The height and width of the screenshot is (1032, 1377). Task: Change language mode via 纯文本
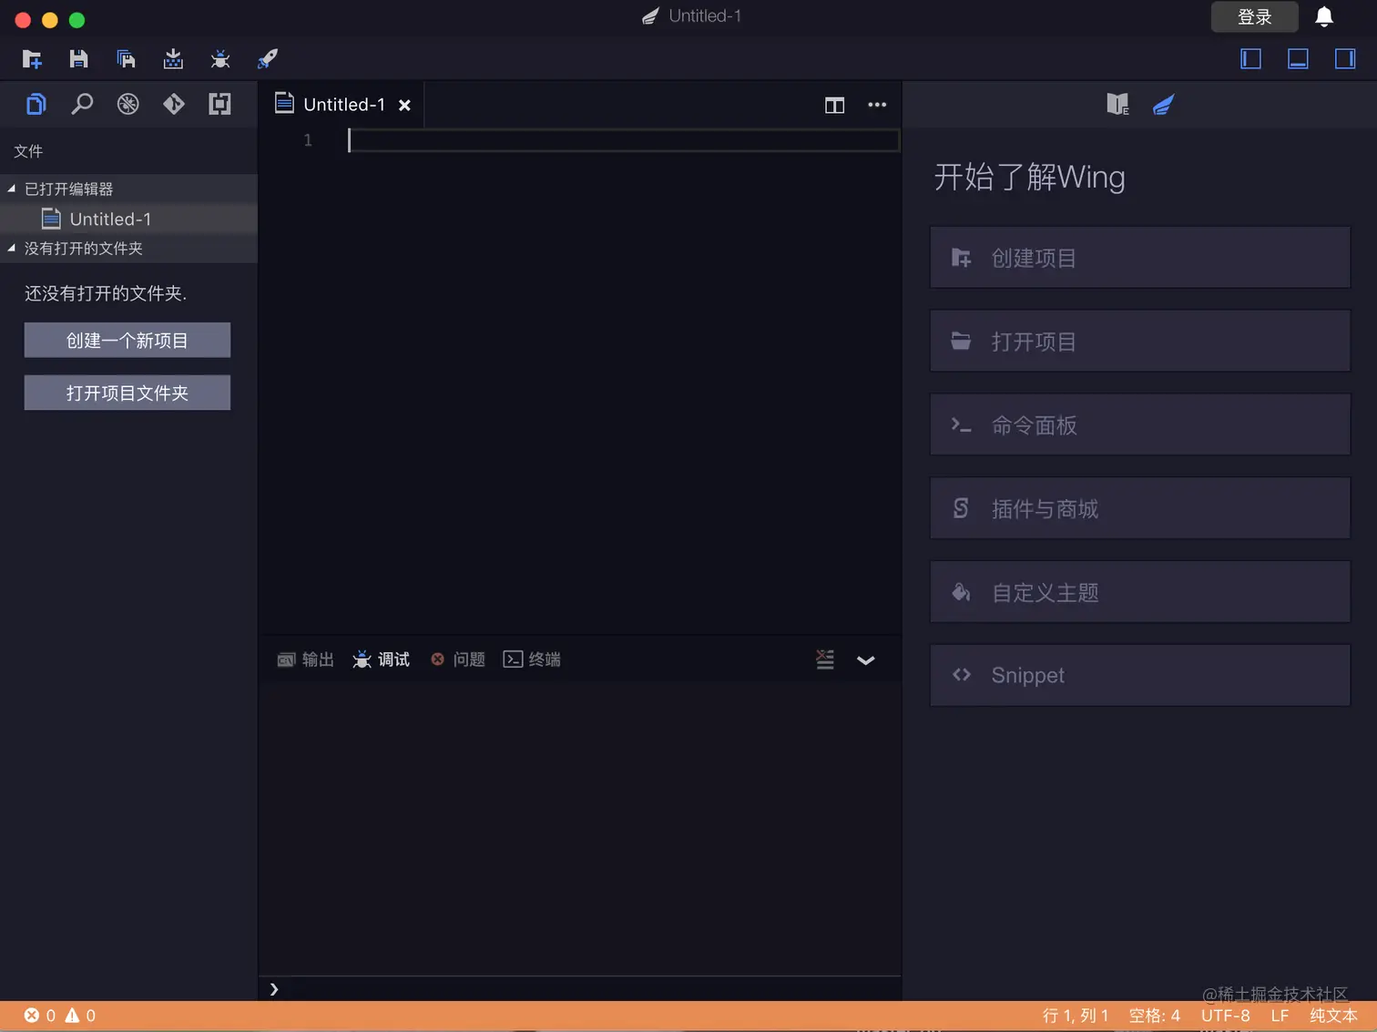[x=1333, y=1016]
